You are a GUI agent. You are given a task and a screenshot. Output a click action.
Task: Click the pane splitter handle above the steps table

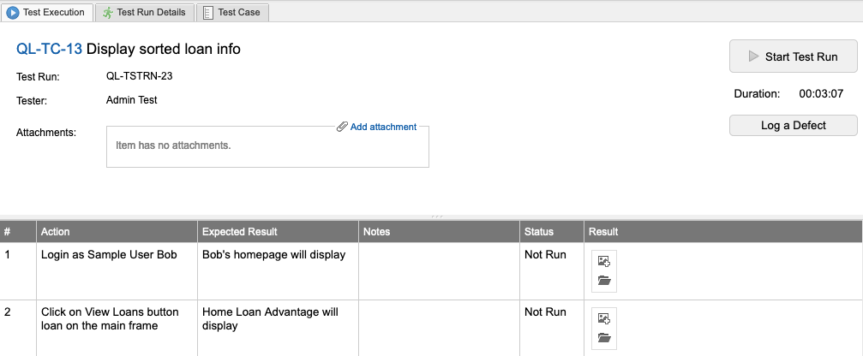click(437, 217)
